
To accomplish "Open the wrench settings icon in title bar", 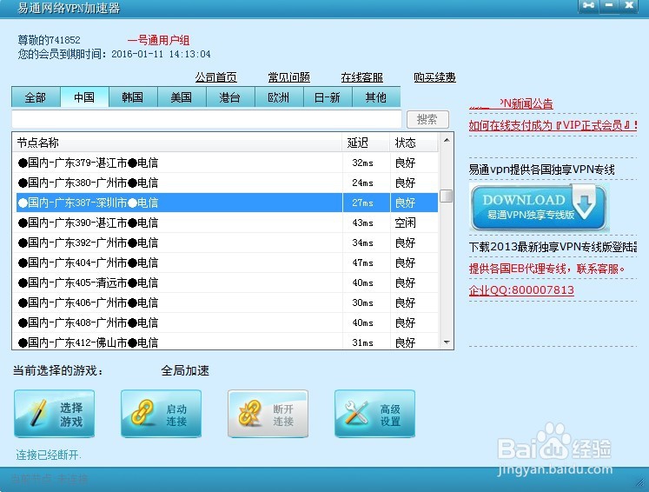I will (588, 5).
